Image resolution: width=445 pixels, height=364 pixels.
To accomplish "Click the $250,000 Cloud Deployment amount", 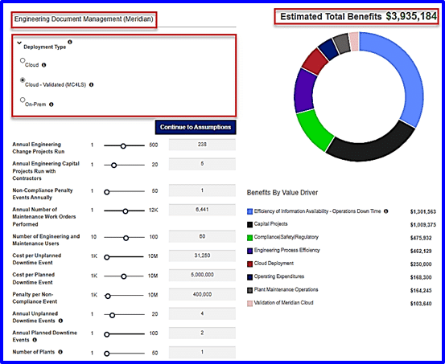I will click(421, 264).
